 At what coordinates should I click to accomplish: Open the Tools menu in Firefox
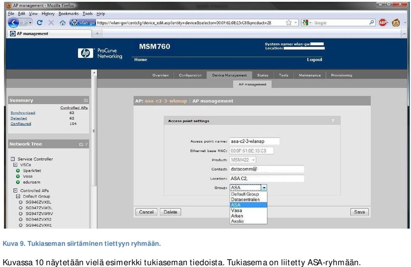click(87, 14)
